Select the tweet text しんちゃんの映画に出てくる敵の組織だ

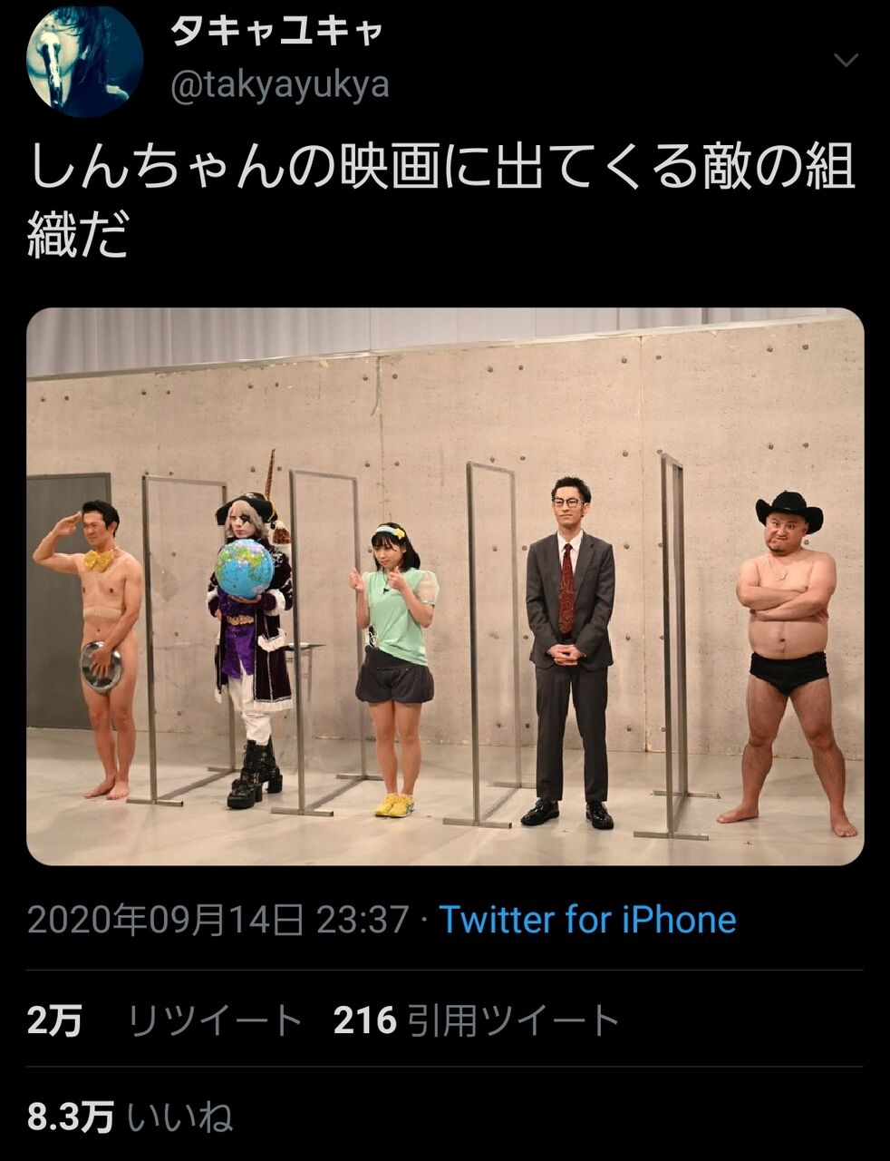441,201
